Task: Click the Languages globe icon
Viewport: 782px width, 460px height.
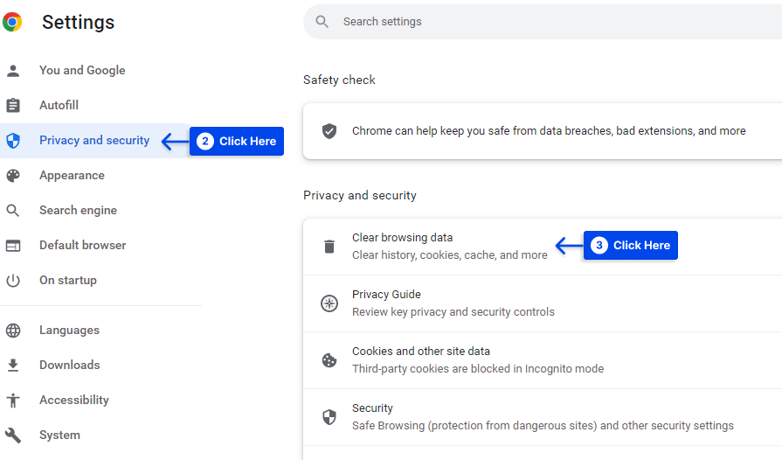Action: click(13, 331)
